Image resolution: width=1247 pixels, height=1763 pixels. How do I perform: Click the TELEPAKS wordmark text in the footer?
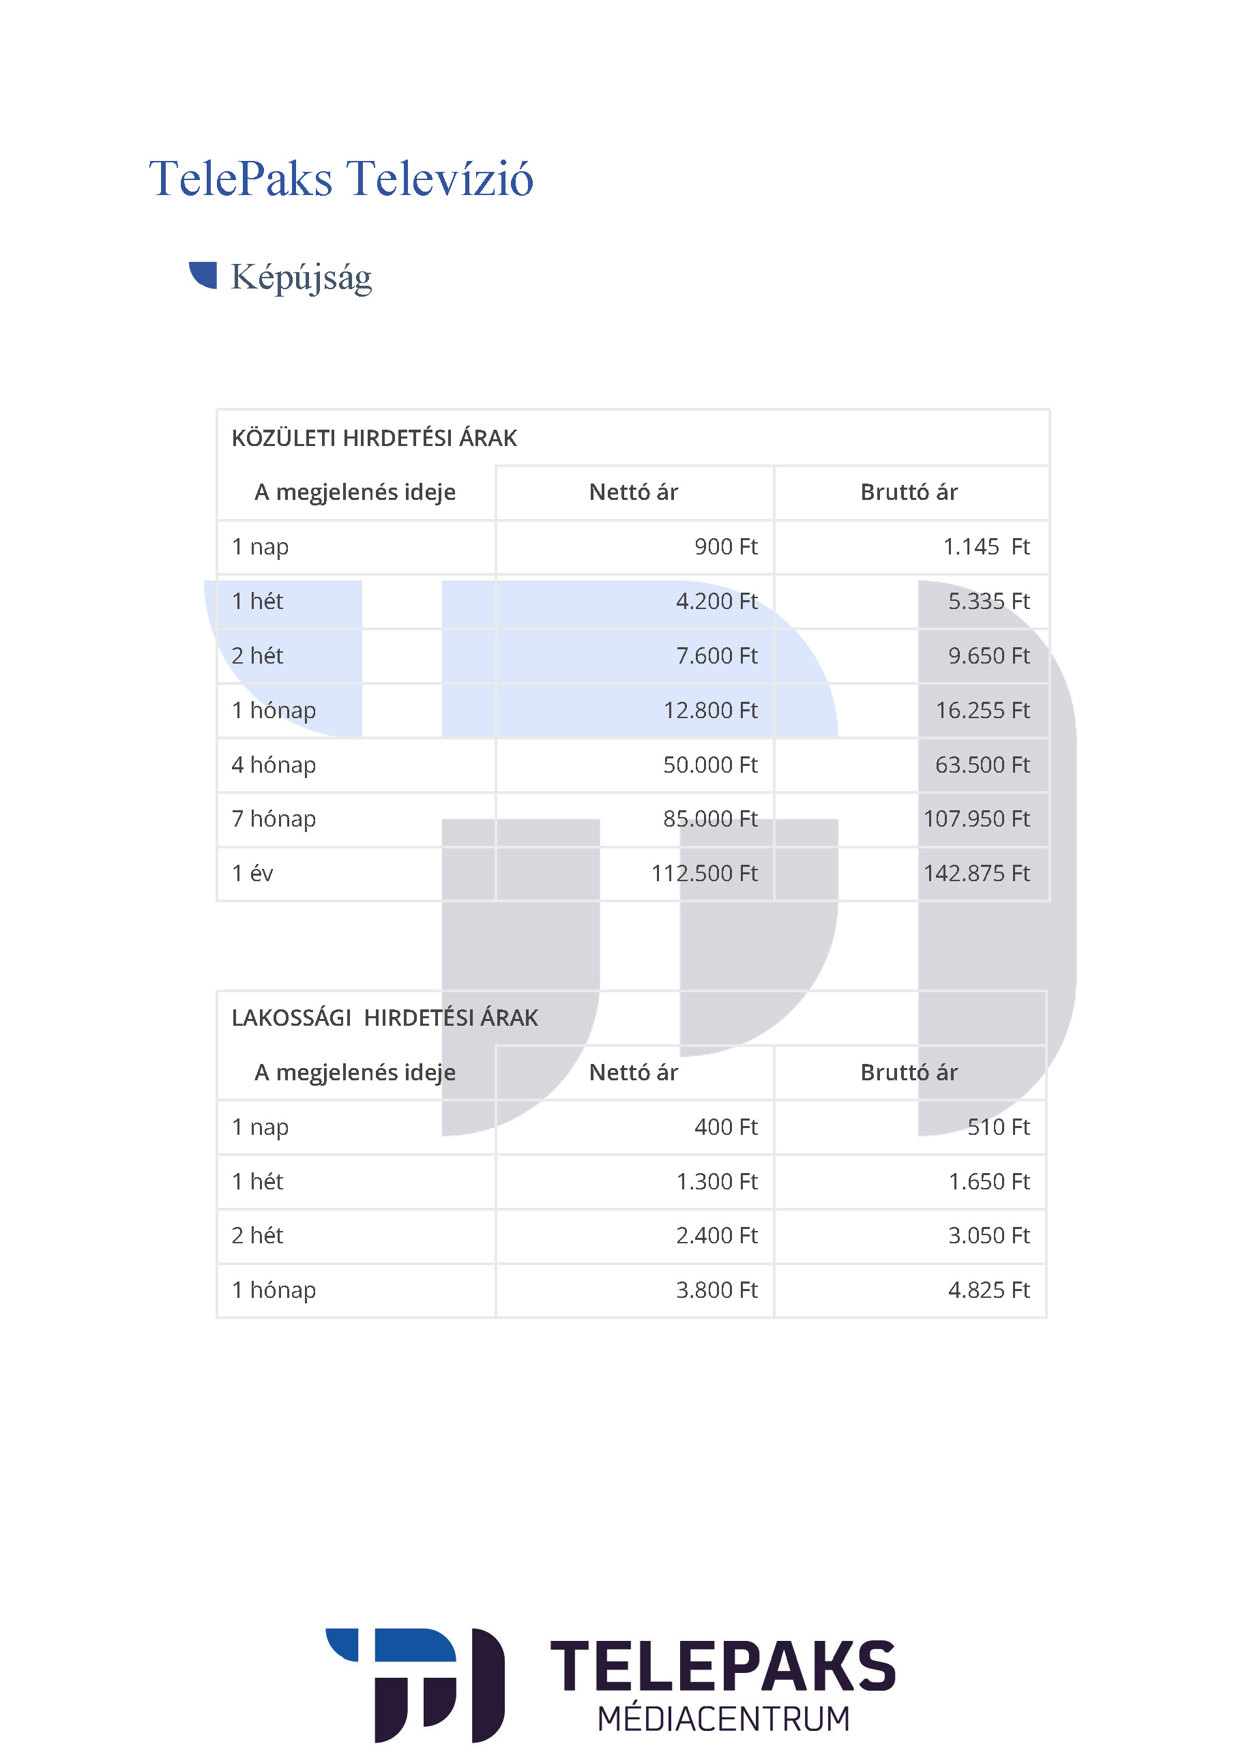point(722,1666)
